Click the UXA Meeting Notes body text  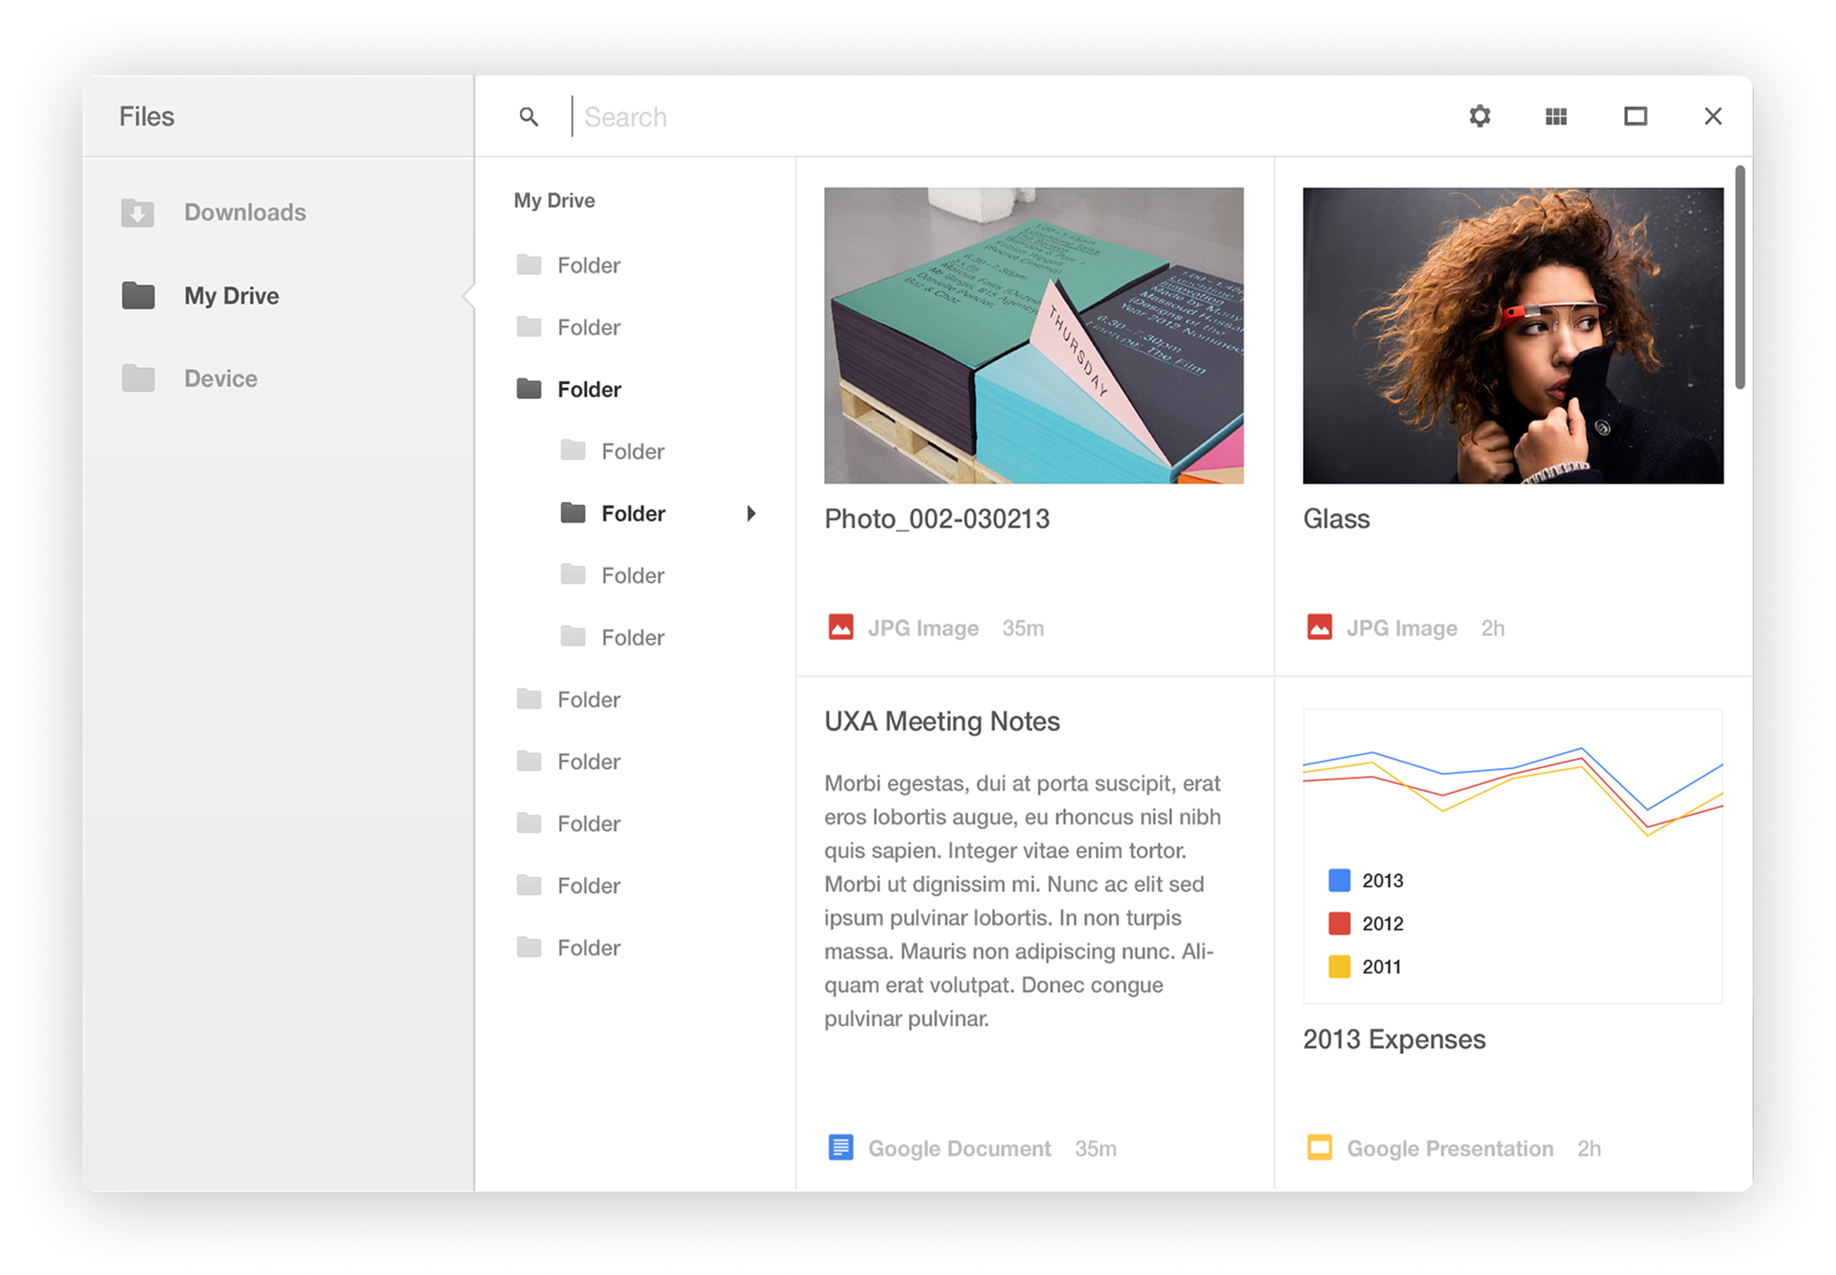click(1023, 900)
